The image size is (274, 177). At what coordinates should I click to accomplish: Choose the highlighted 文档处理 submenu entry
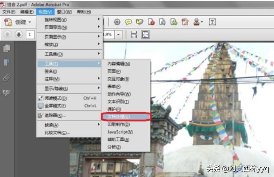tap(126, 117)
